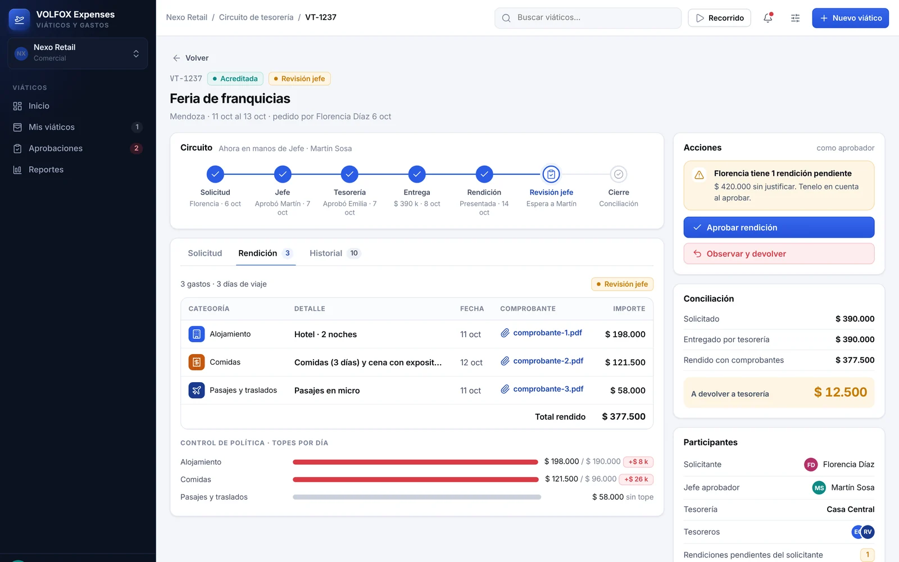
Task: Click the Comidas policy limit bar
Action: pos(415,479)
